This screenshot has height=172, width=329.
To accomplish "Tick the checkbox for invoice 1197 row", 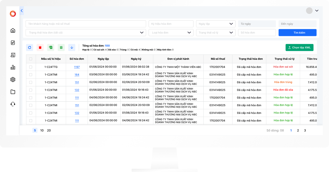I will pyautogui.click(x=31, y=67).
